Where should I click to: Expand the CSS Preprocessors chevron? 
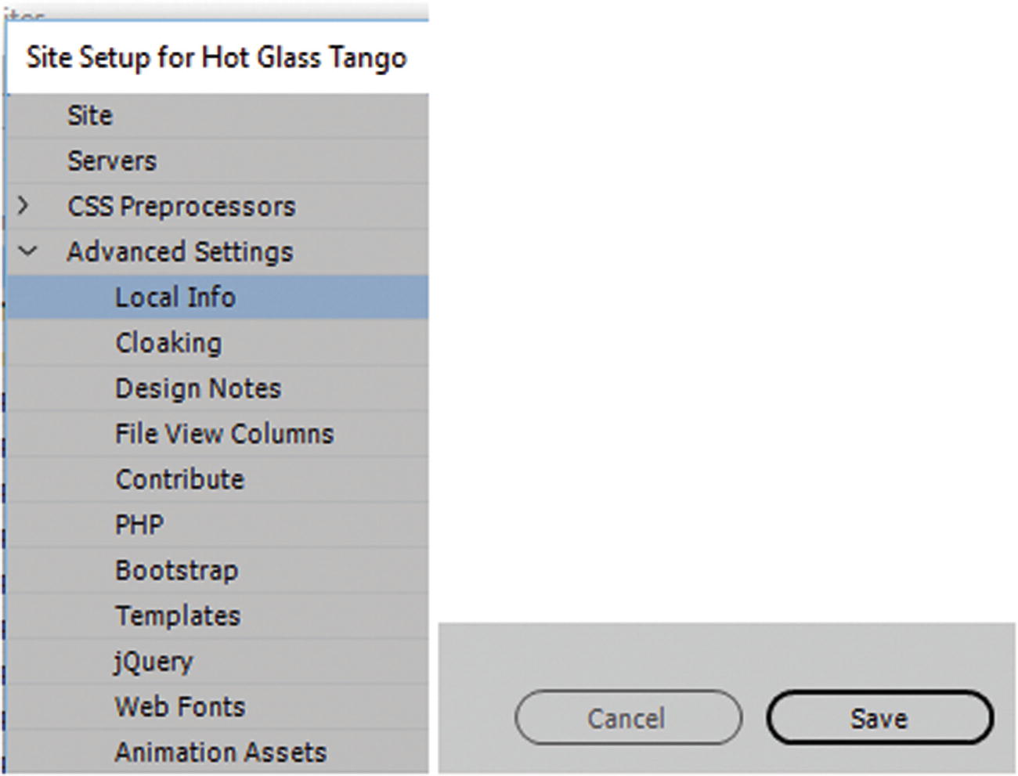coord(23,206)
